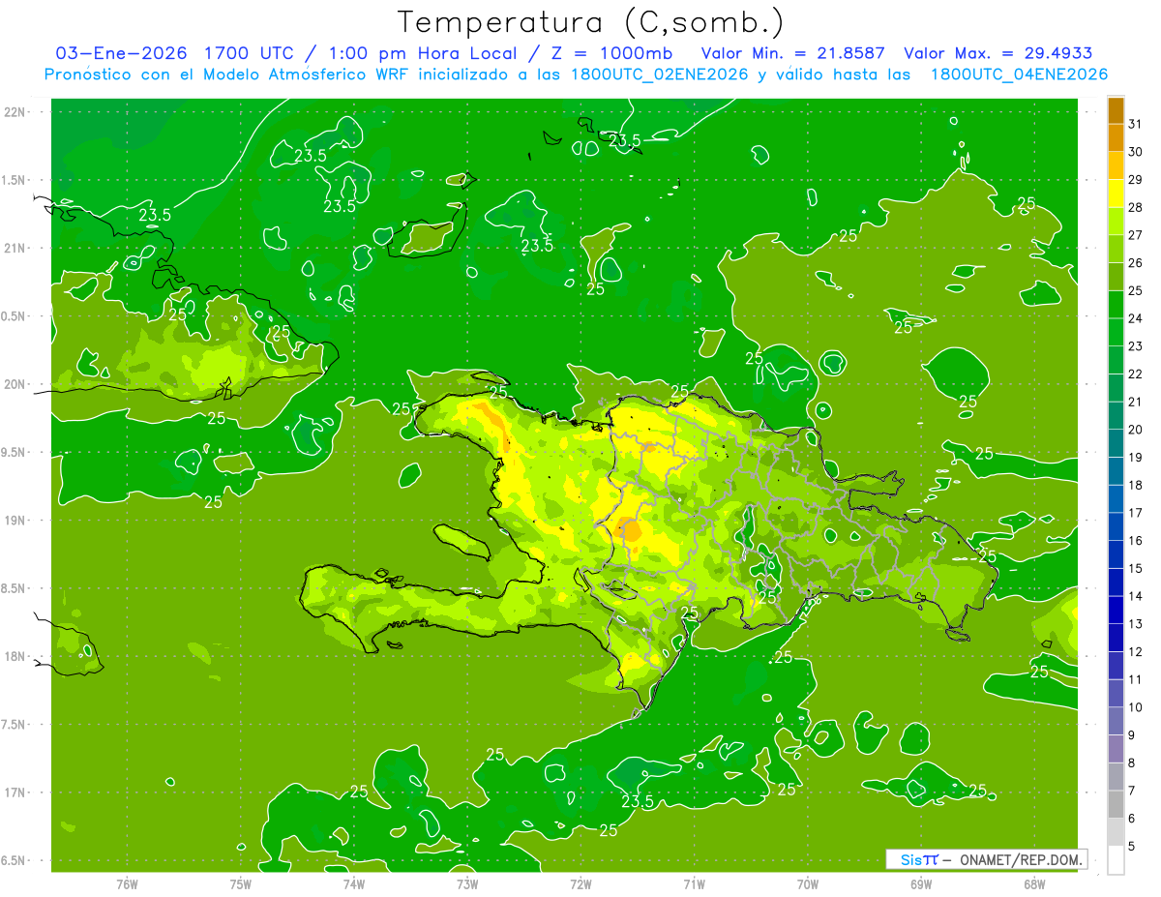This screenshot has height=897, width=1161.
Task: Pick the green legend band between 24 and 25
Action: 1116,305
